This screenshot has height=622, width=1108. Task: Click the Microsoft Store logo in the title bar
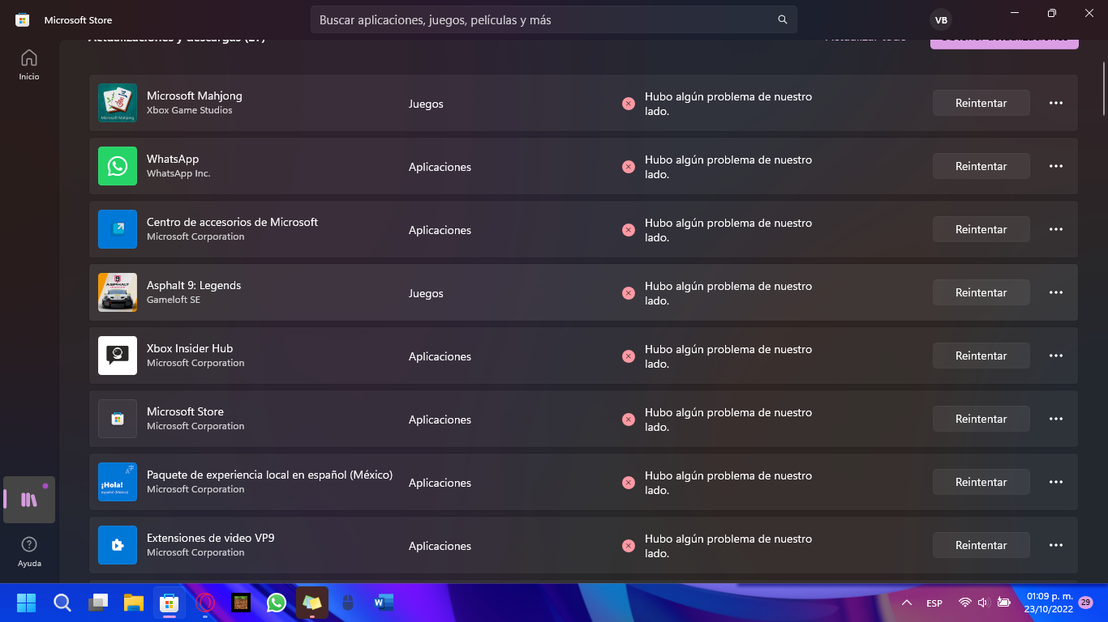click(x=23, y=19)
